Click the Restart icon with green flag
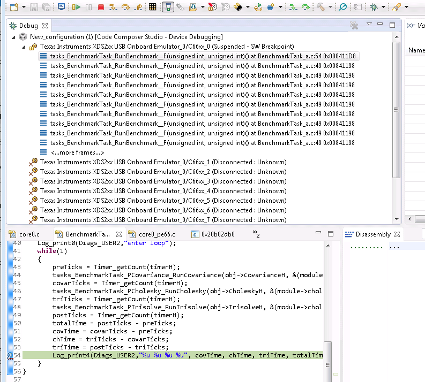 tap(258, 7)
